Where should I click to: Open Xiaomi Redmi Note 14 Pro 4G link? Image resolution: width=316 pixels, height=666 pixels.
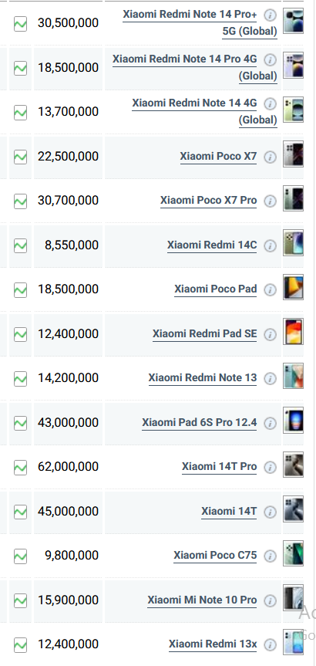tap(195, 68)
